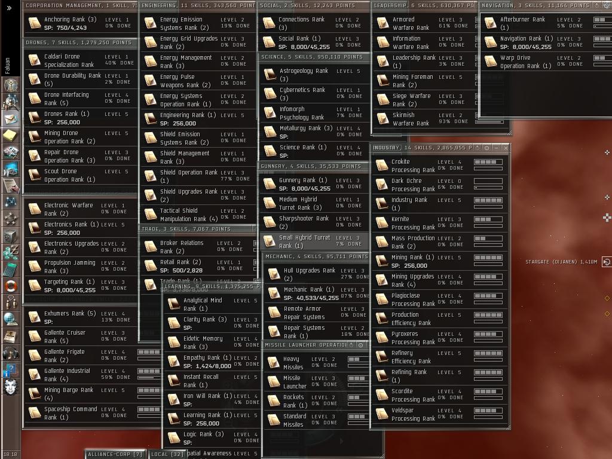The height and width of the screenshot is (459, 612).
Task: Click the Analytical Mind skill book icon
Action: coord(174,304)
